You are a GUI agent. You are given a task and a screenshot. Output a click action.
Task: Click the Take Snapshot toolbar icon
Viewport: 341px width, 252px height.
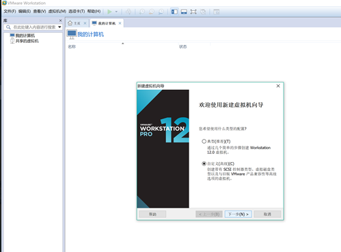142,12
